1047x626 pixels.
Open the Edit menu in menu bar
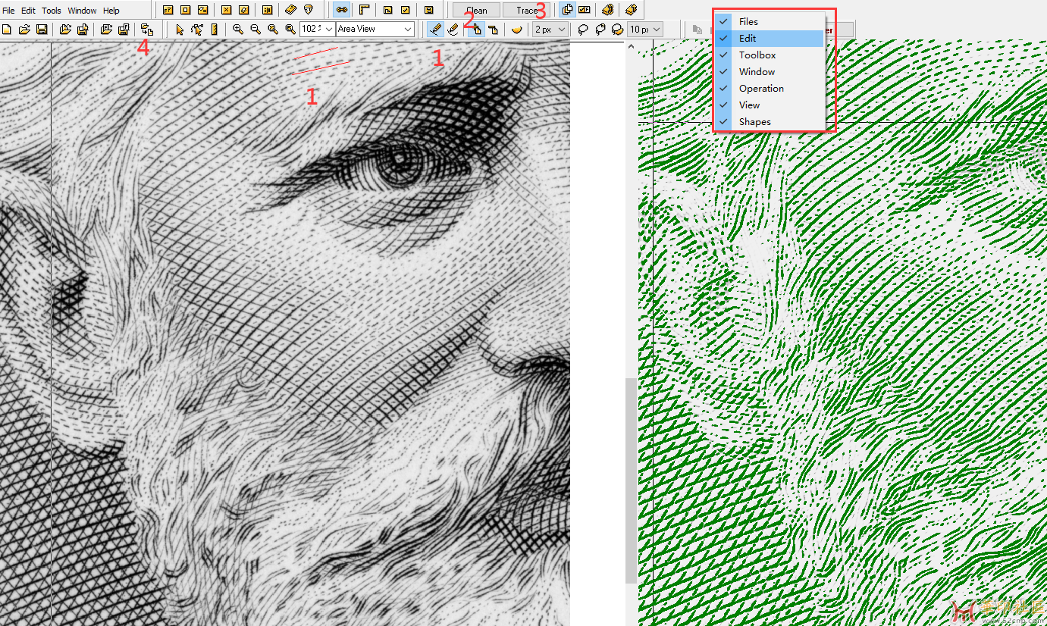[28, 11]
